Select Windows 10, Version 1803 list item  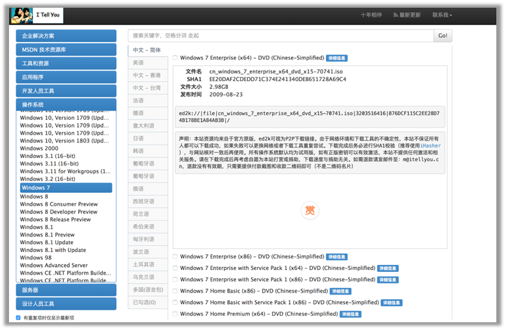(65, 141)
